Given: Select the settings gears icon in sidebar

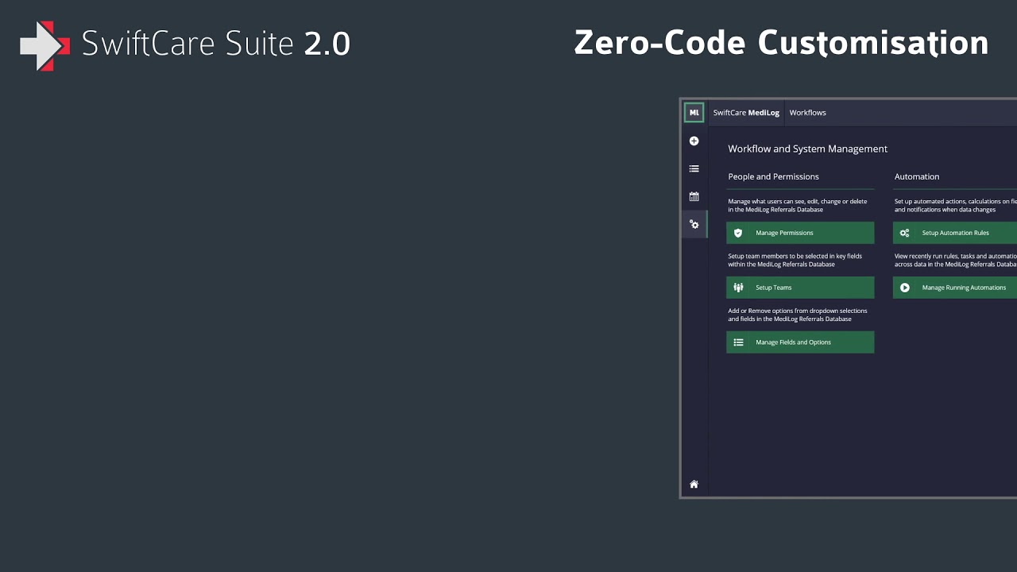Looking at the screenshot, I should click(694, 225).
